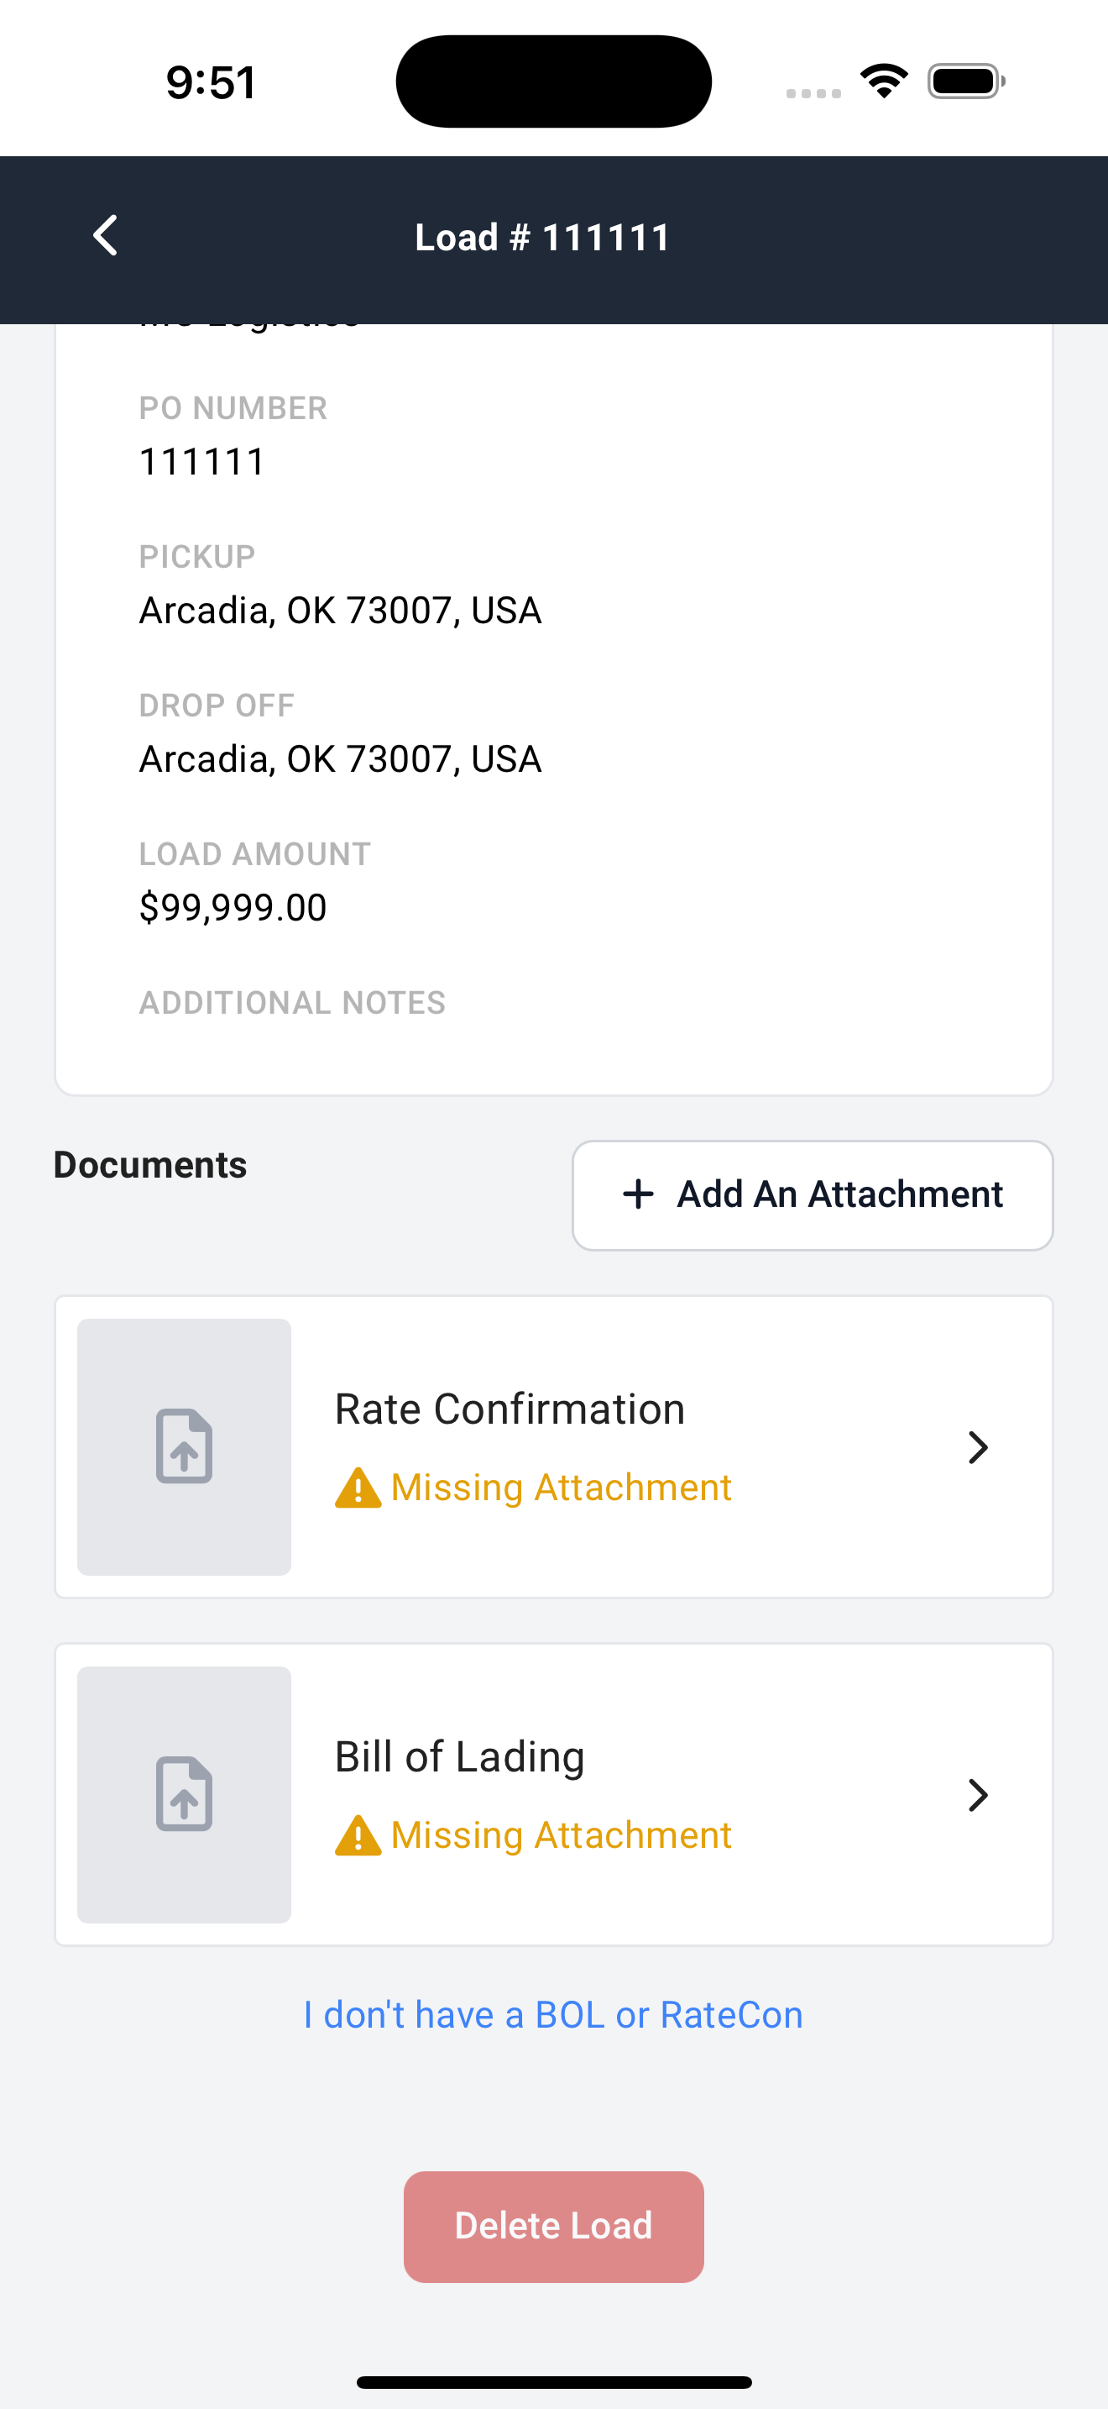The image size is (1108, 2409).
Task: Tap Missing Attachment text under Bill of Lading
Action: click(561, 1836)
